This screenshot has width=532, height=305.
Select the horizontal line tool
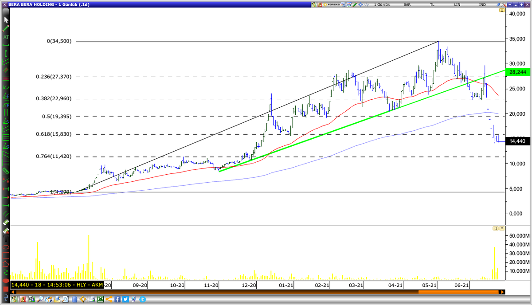click(x=6, y=46)
